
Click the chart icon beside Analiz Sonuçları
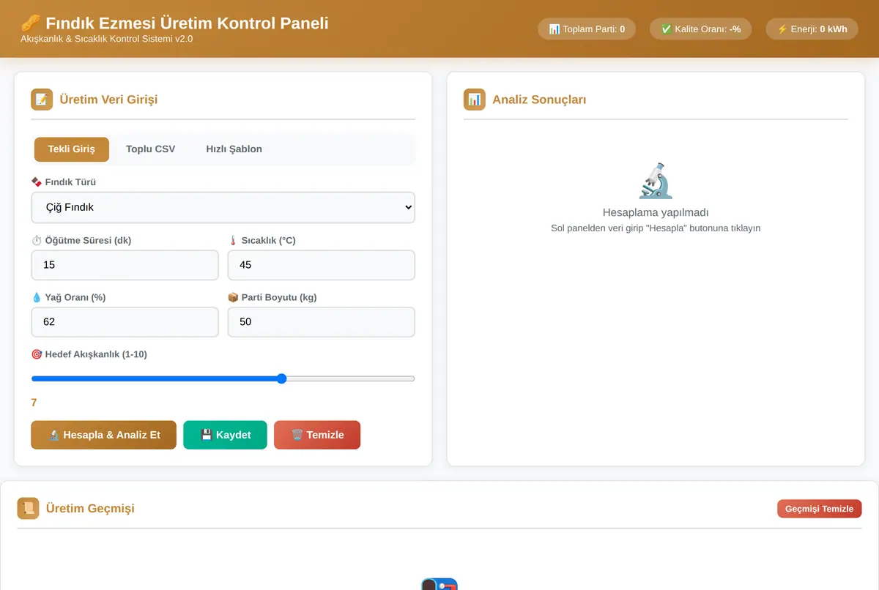(x=475, y=100)
